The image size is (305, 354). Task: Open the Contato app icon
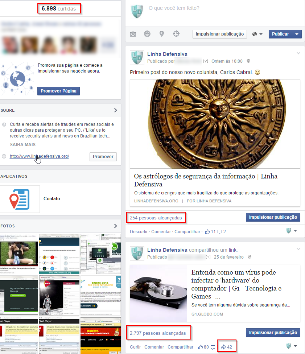tap(20, 199)
